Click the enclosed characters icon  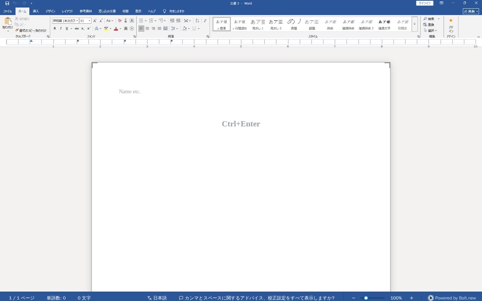point(132,29)
